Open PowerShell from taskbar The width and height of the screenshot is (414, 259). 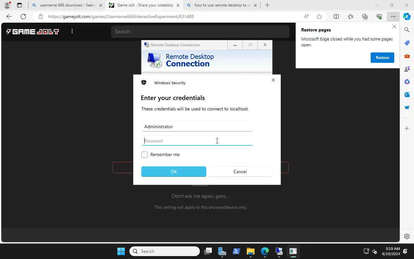pos(236,251)
